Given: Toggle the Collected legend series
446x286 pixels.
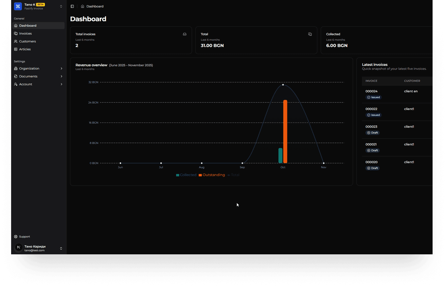Looking at the screenshot, I should click(x=186, y=175).
